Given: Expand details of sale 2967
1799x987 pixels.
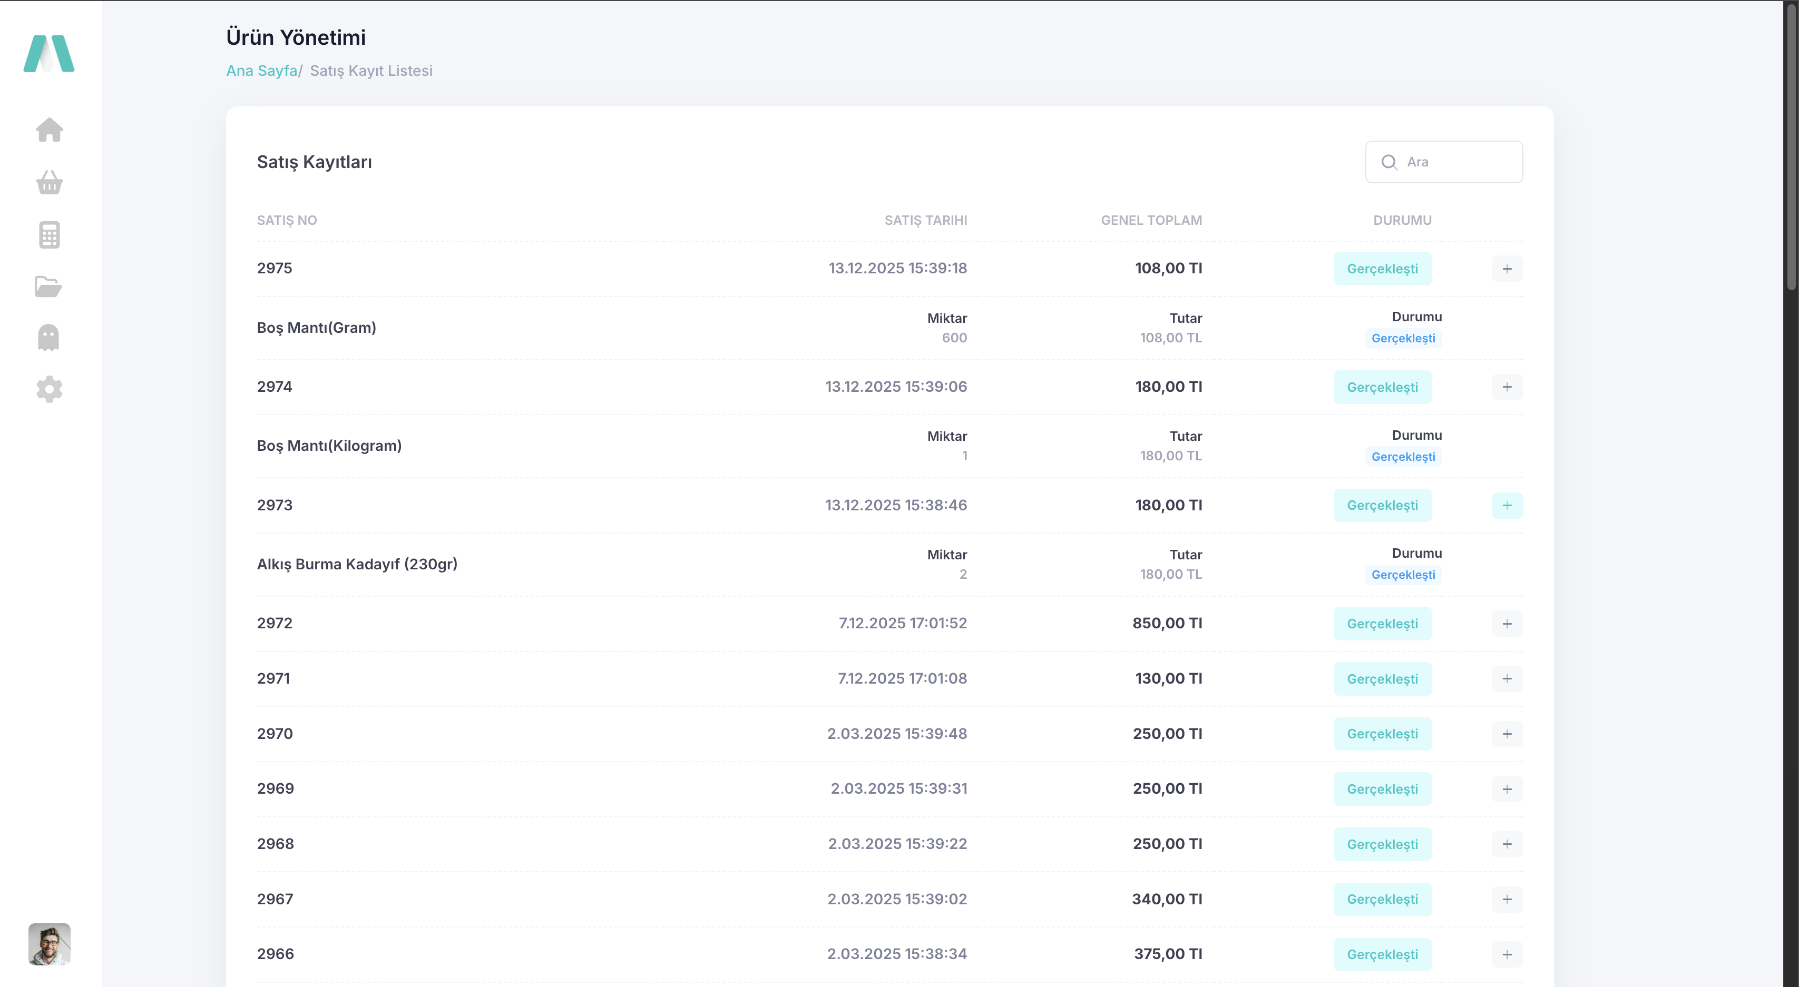Looking at the screenshot, I should 1507,899.
